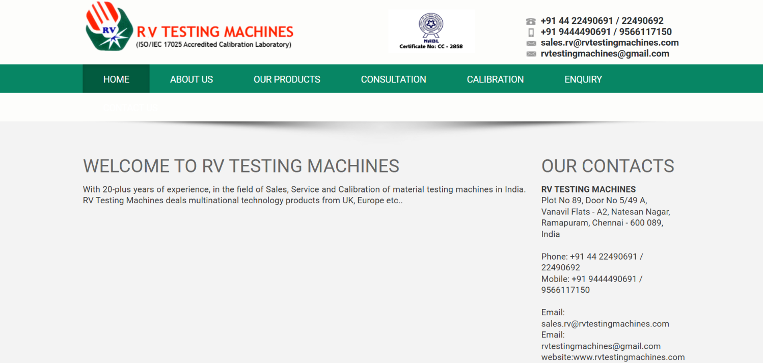Click envelope icon beside sales.rv email
The height and width of the screenshot is (363, 763).
click(x=531, y=43)
